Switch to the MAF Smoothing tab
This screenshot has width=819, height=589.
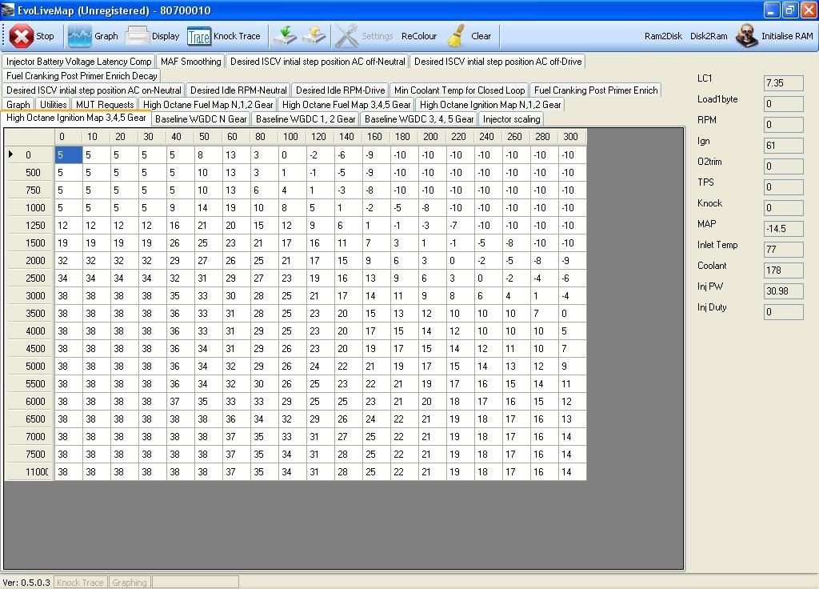[x=190, y=62]
